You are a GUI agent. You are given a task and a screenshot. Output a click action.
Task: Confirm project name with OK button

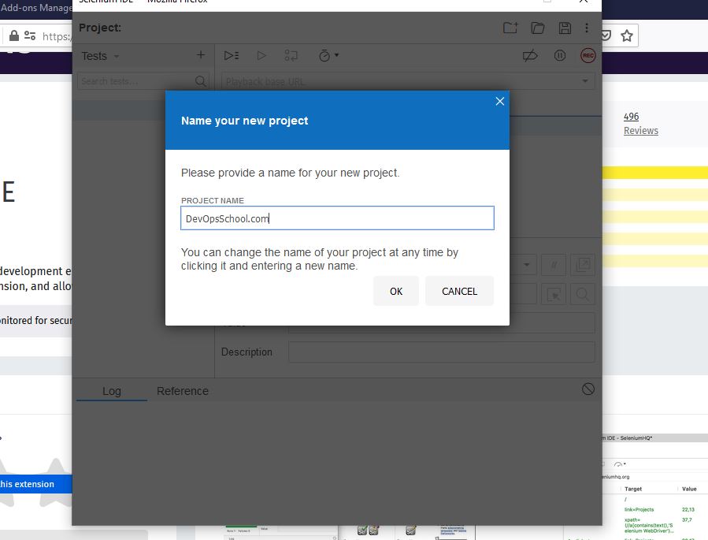click(x=395, y=291)
